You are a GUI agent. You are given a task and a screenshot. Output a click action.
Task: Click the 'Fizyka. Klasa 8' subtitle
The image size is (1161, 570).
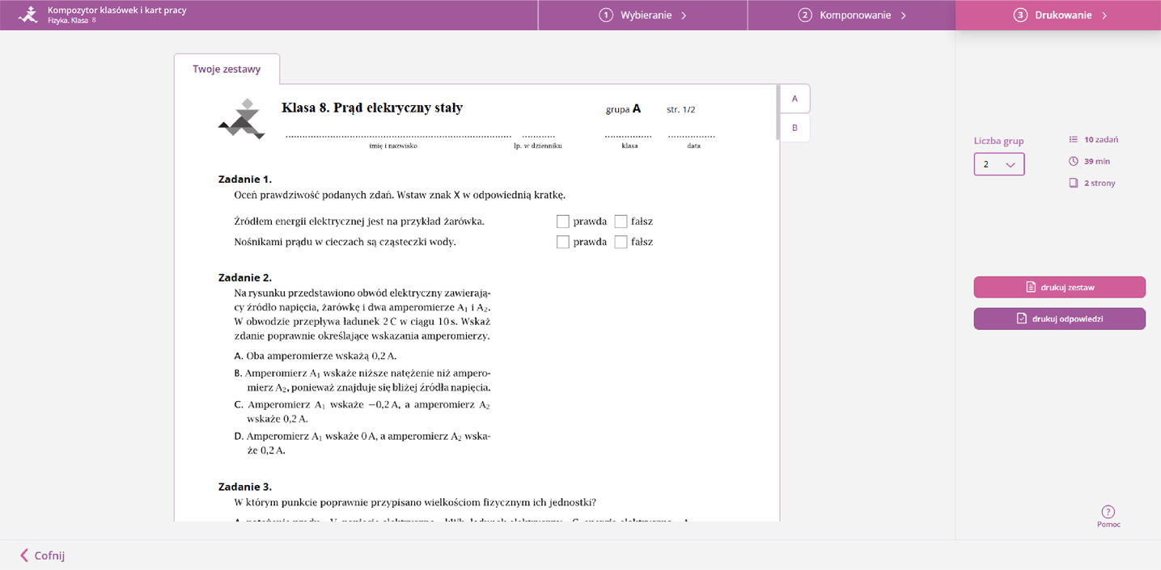point(72,20)
